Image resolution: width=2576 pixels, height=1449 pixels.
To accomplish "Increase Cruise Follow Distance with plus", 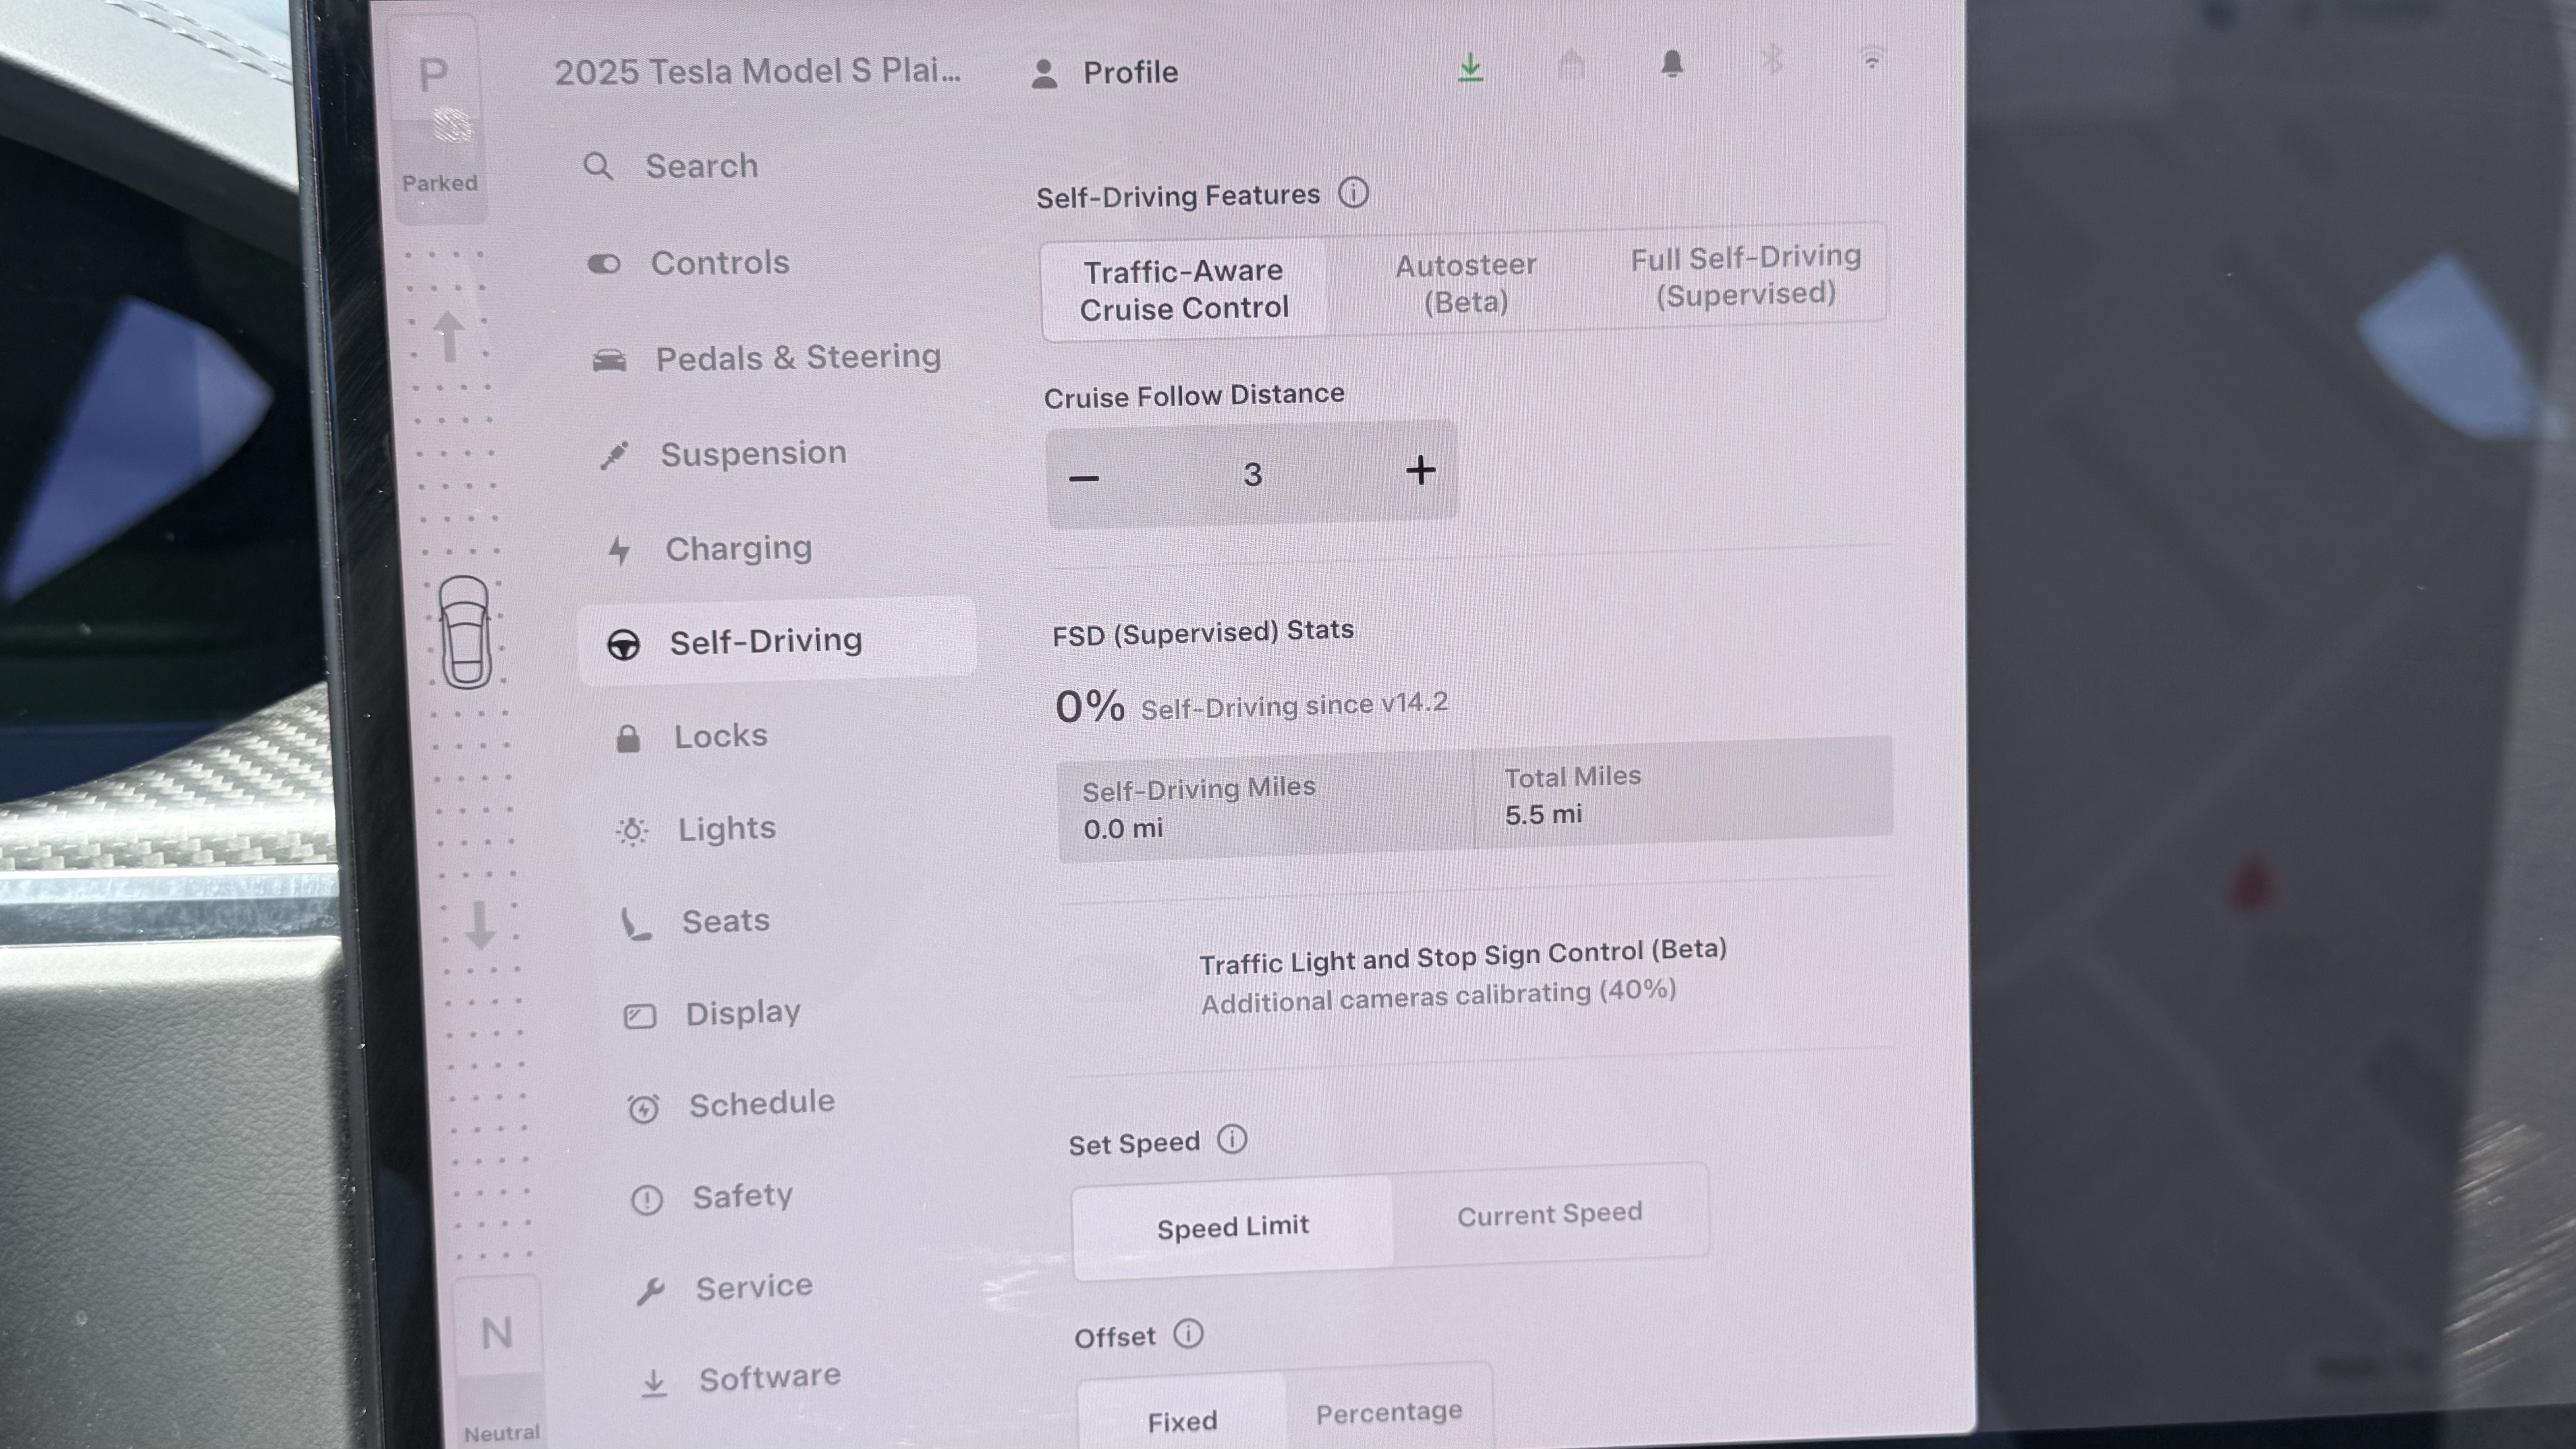I will click(1420, 470).
